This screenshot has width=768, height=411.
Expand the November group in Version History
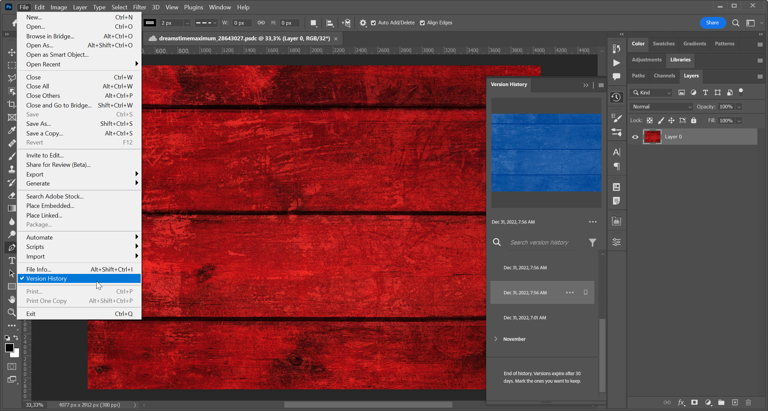pyautogui.click(x=496, y=339)
